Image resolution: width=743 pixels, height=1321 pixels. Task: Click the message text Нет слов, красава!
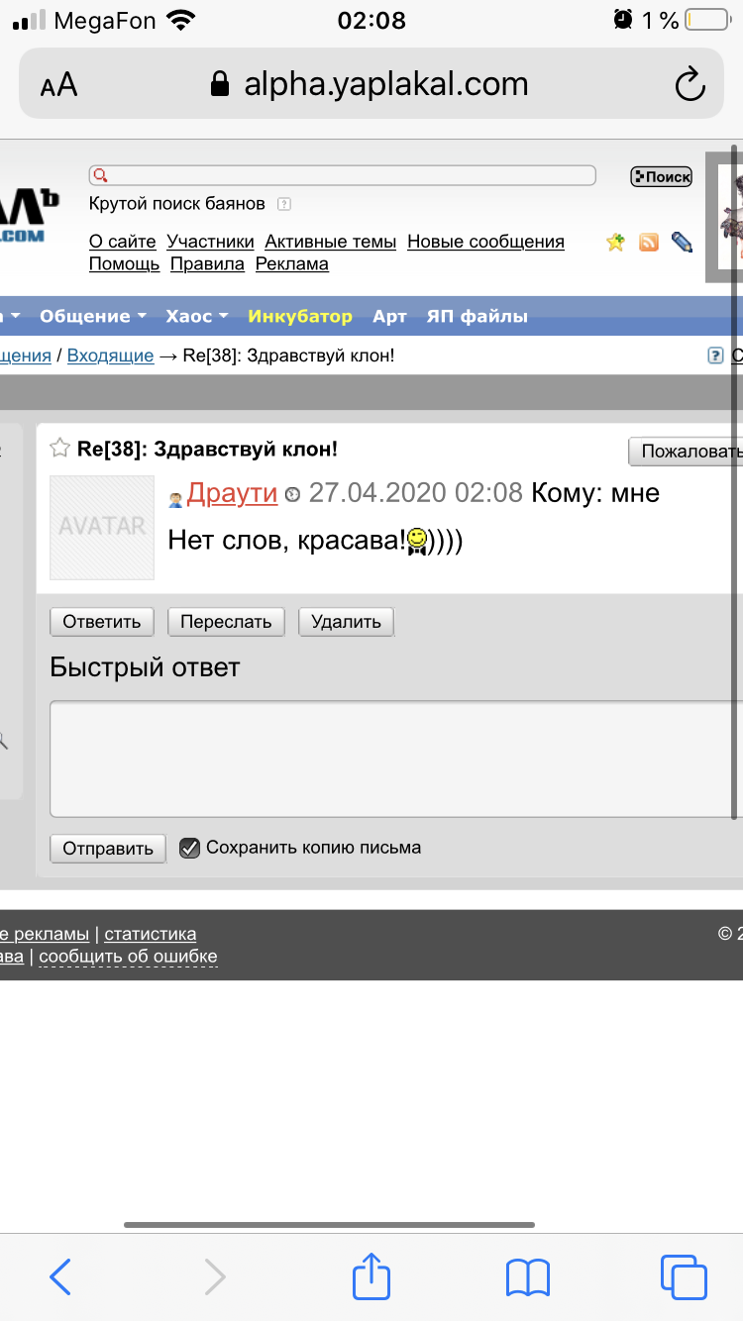pyautogui.click(x=287, y=541)
